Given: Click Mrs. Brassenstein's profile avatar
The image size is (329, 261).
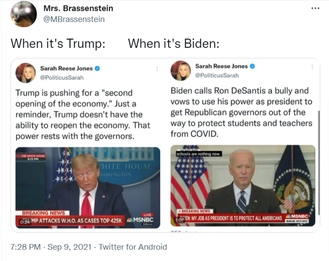Looking at the screenshot, I should (24, 14).
